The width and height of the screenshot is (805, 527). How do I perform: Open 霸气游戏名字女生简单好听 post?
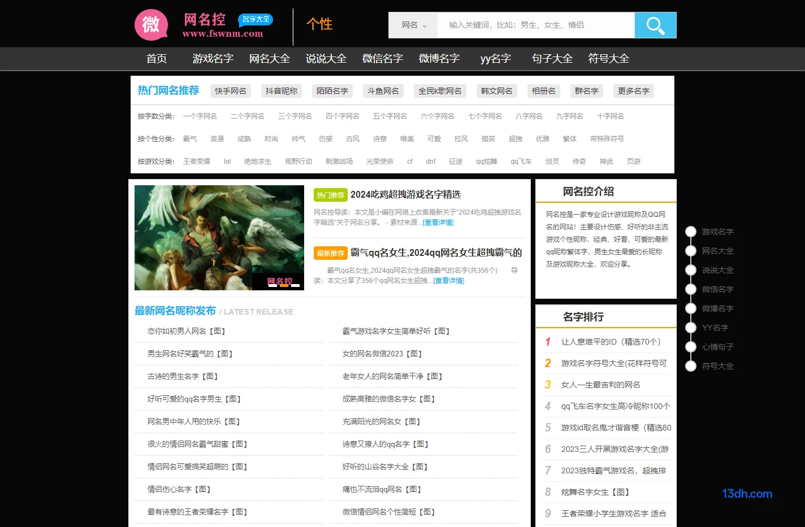(397, 332)
